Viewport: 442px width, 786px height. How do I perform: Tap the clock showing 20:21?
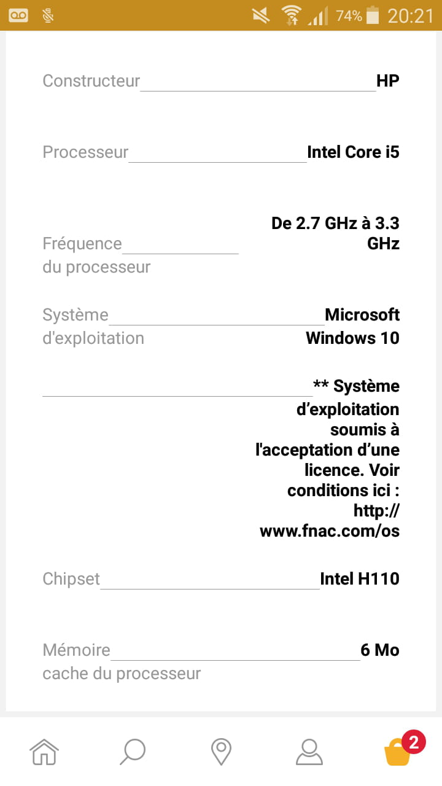[410, 15]
